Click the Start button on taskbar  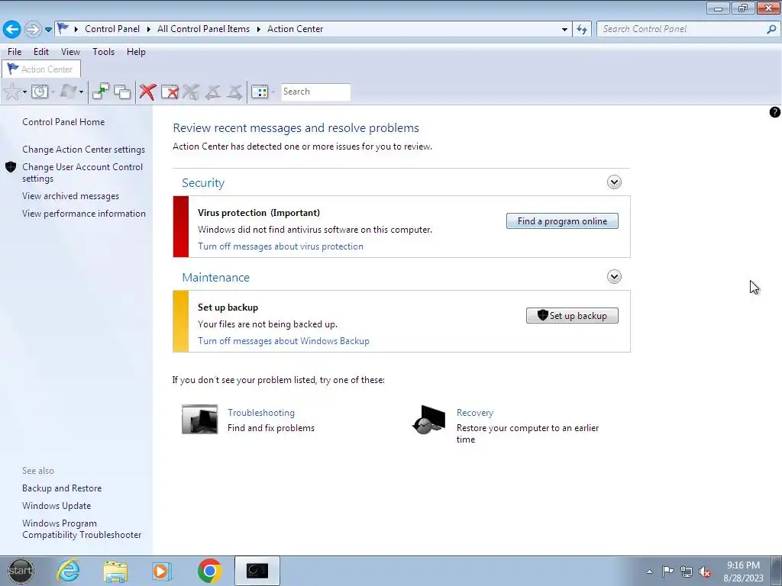click(x=21, y=571)
